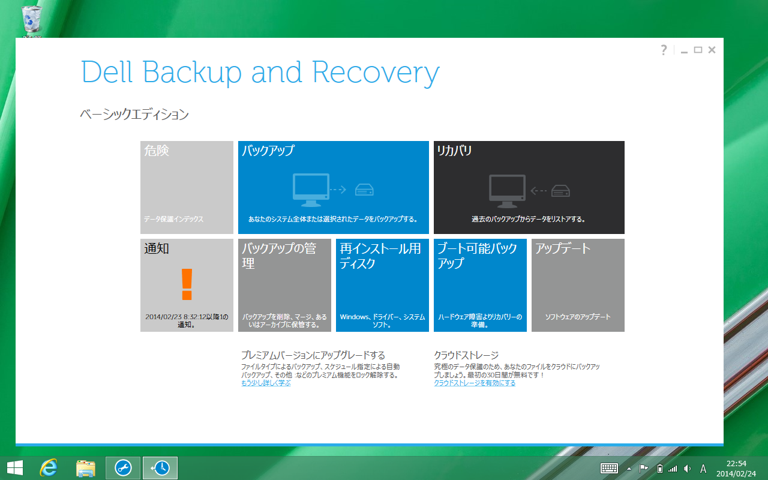This screenshot has width=768, height=480.
Task: Click the orange exclamation mark icon
Action: [187, 284]
